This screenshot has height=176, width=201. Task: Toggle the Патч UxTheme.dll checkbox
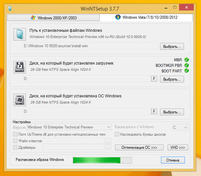tap(15, 134)
